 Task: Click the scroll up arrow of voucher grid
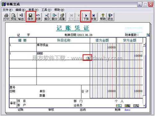click(144, 45)
